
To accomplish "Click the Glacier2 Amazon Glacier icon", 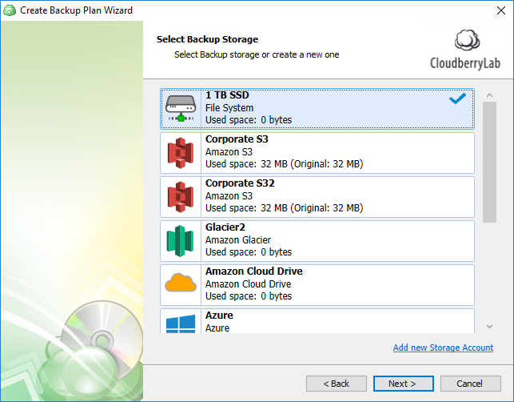I will (x=180, y=241).
